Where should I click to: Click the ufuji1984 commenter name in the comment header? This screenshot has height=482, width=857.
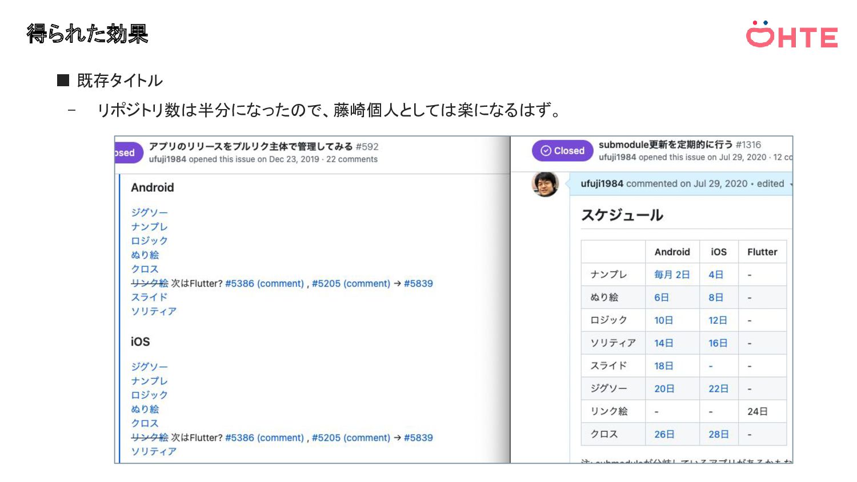click(602, 184)
